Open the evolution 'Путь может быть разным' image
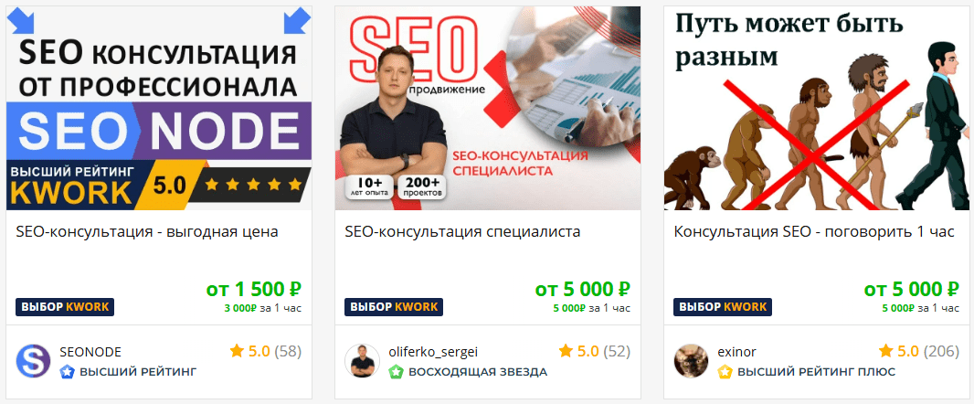This screenshot has width=974, height=404. pyautogui.click(x=817, y=108)
